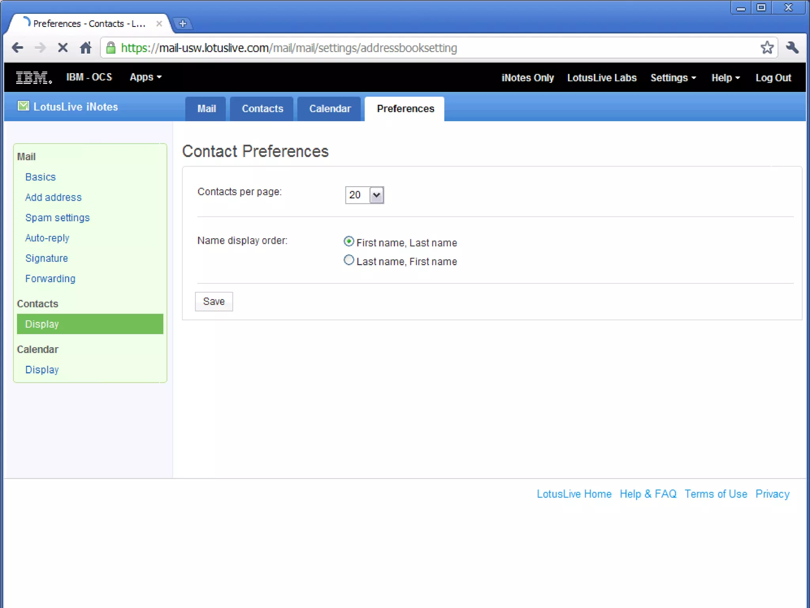Click the browser back arrow
The image size is (810, 608).
pyautogui.click(x=17, y=48)
